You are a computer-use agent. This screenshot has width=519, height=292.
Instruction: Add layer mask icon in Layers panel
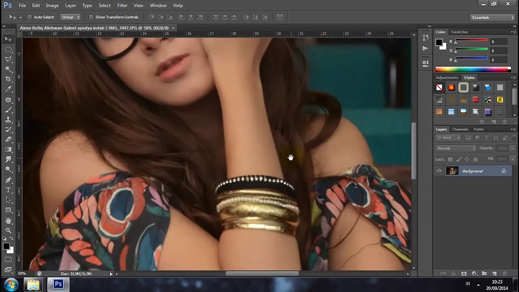coord(464,274)
